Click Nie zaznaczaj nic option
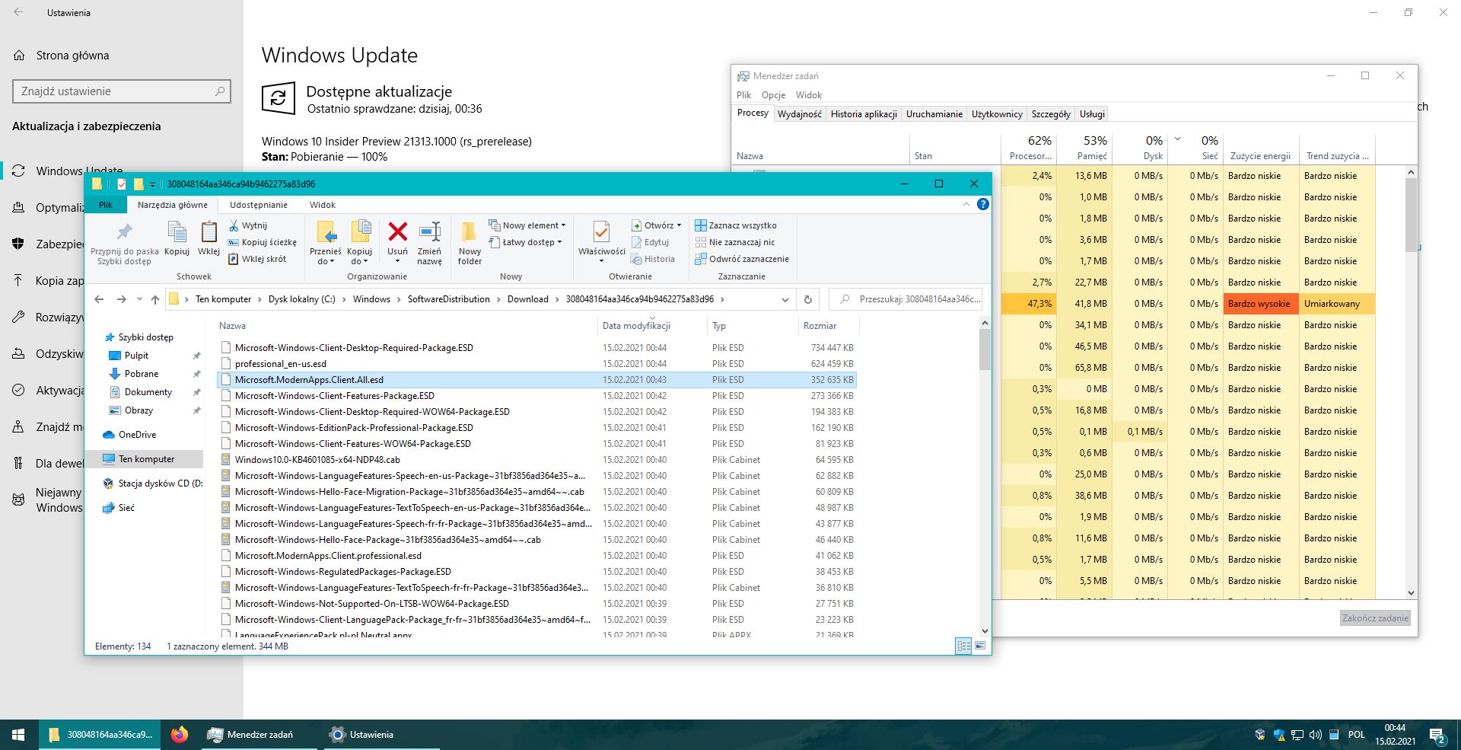This screenshot has width=1461, height=750. tap(735, 242)
